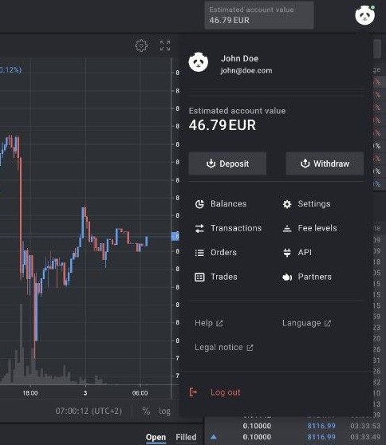Click the panda avatar in top bar
Viewport: 386px width, 445px height.
pos(364,15)
